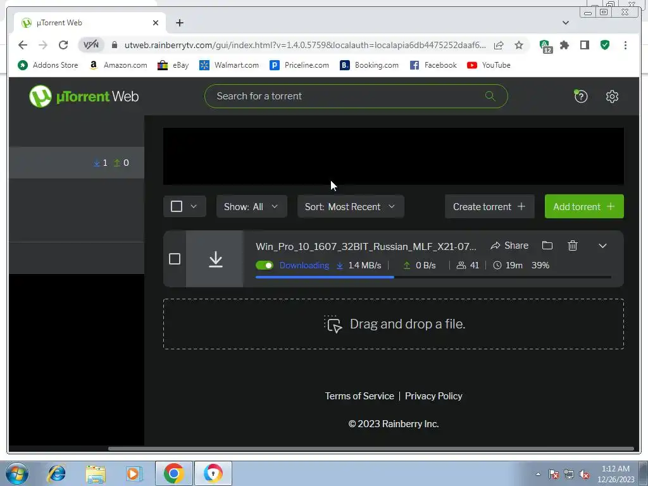Open Amazon.com bookmark
Image resolution: width=648 pixels, height=486 pixels.
pos(118,65)
